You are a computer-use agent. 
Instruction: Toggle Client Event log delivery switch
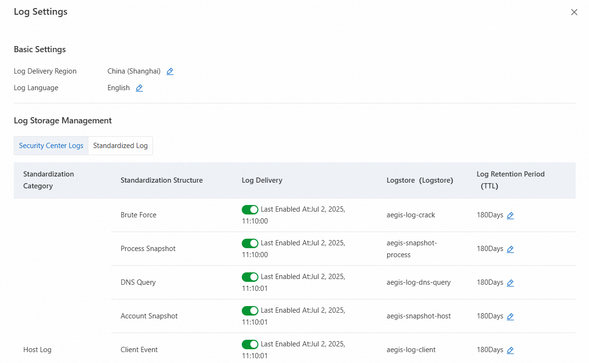[250, 344]
